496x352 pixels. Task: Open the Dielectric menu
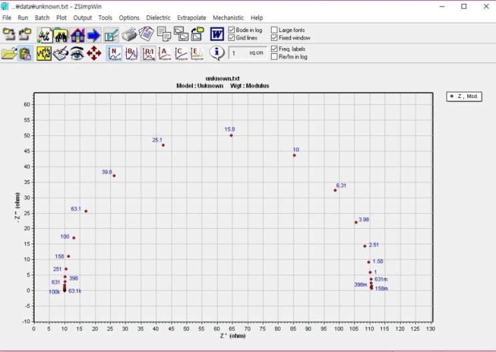click(x=158, y=18)
